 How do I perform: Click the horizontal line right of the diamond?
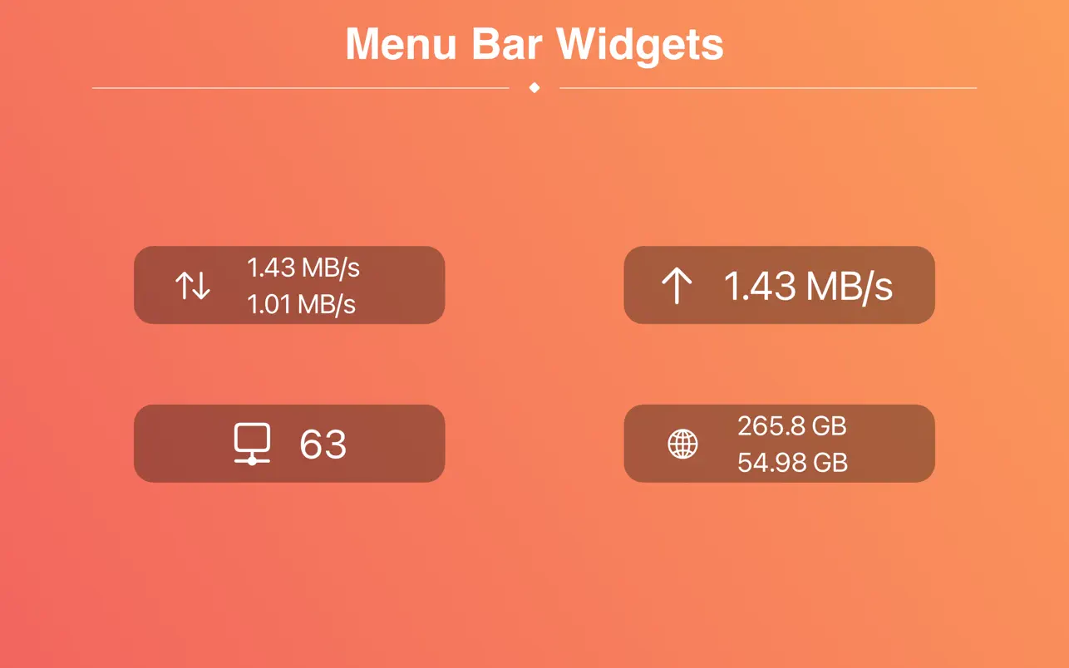(768, 87)
